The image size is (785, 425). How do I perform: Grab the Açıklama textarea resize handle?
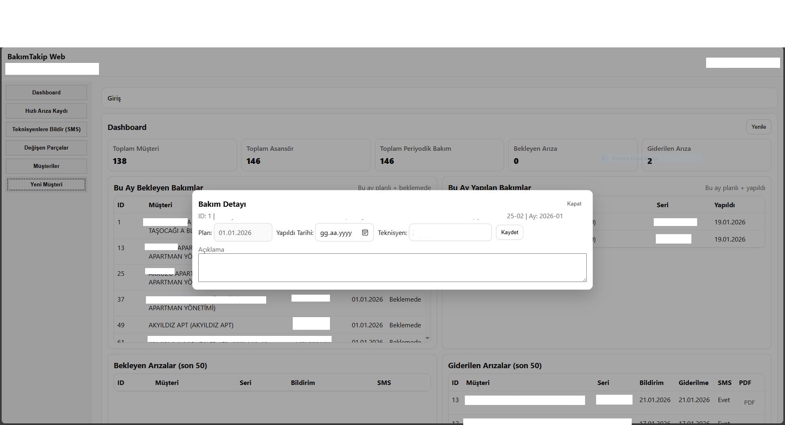pyautogui.click(x=584, y=280)
